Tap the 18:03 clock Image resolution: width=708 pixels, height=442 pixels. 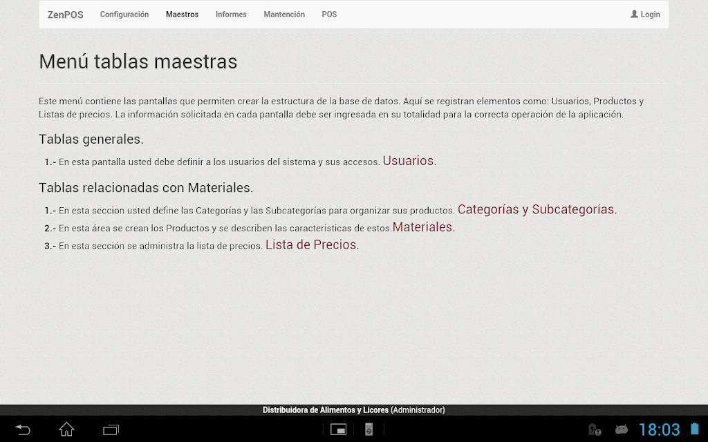tap(659, 430)
